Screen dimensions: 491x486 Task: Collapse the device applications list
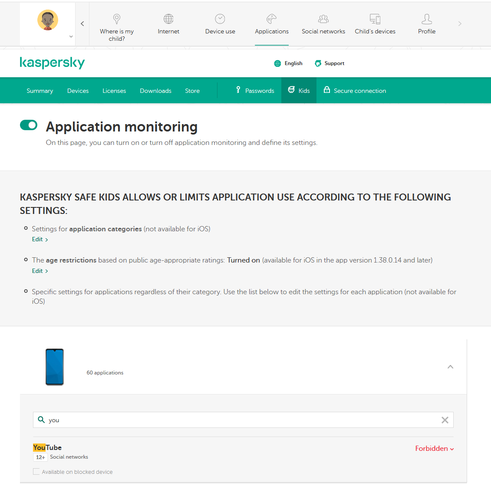(x=450, y=367)
